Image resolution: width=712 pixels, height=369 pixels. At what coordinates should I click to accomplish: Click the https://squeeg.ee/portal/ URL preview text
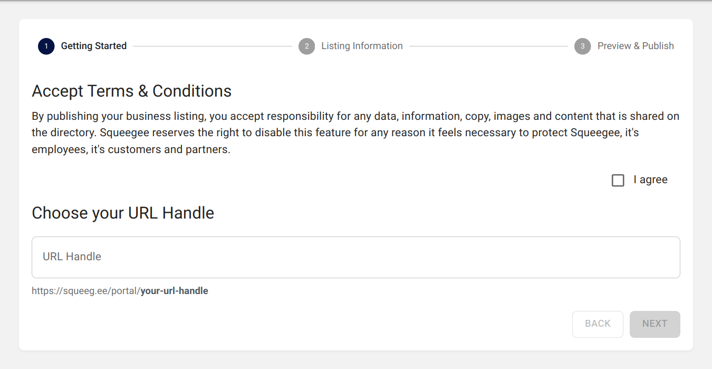(85, 291)
